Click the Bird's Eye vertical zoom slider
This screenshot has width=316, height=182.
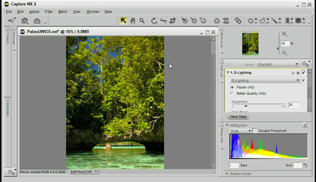pyautogui.click(x=279, y=44)
